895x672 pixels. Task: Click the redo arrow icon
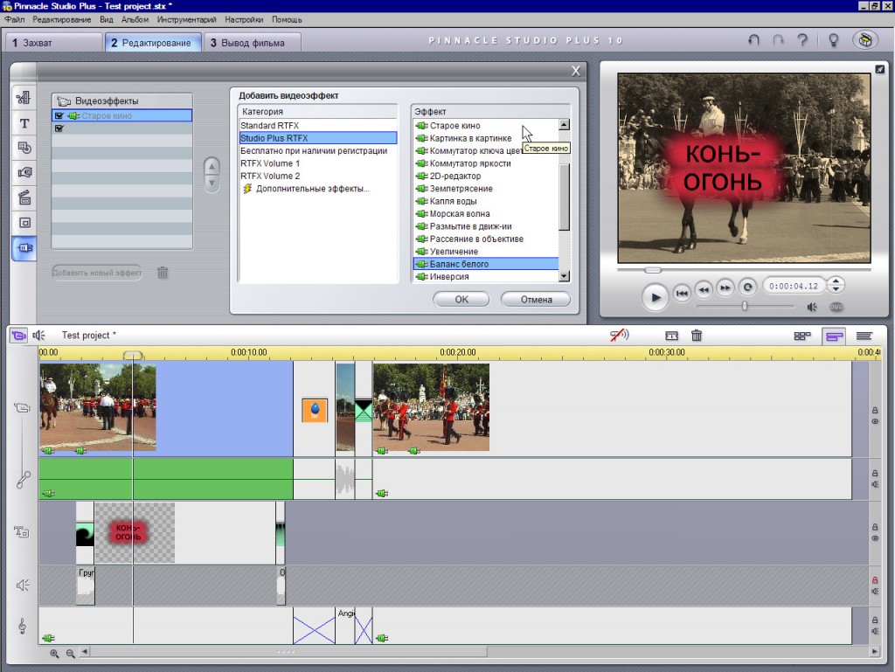[778, 40]
